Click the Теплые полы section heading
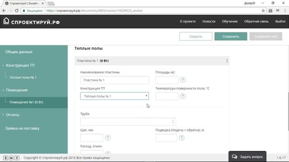 (x=89, y=49)
